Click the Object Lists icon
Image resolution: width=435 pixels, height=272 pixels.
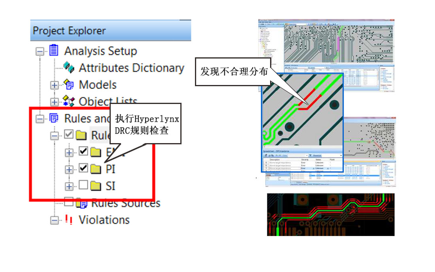(69, 102)
